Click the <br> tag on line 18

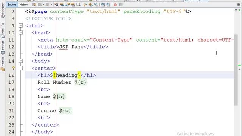point(44,90)
